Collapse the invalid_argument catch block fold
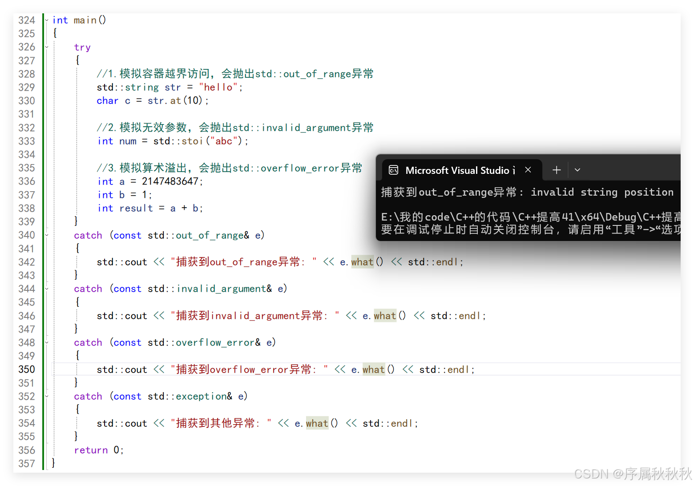Viewport: 694px width, 486px height. [47, 289]
